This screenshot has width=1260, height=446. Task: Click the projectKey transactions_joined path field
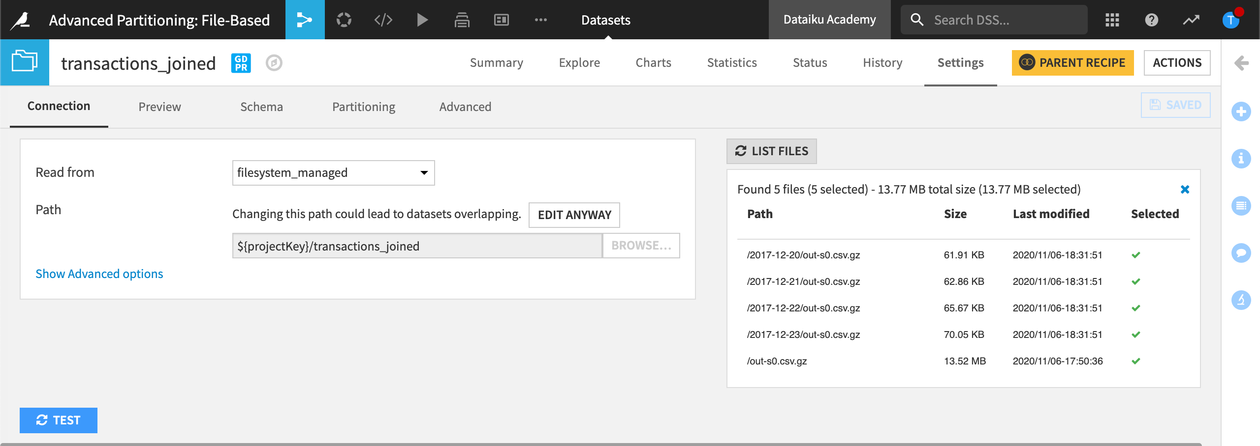point(416,246)
